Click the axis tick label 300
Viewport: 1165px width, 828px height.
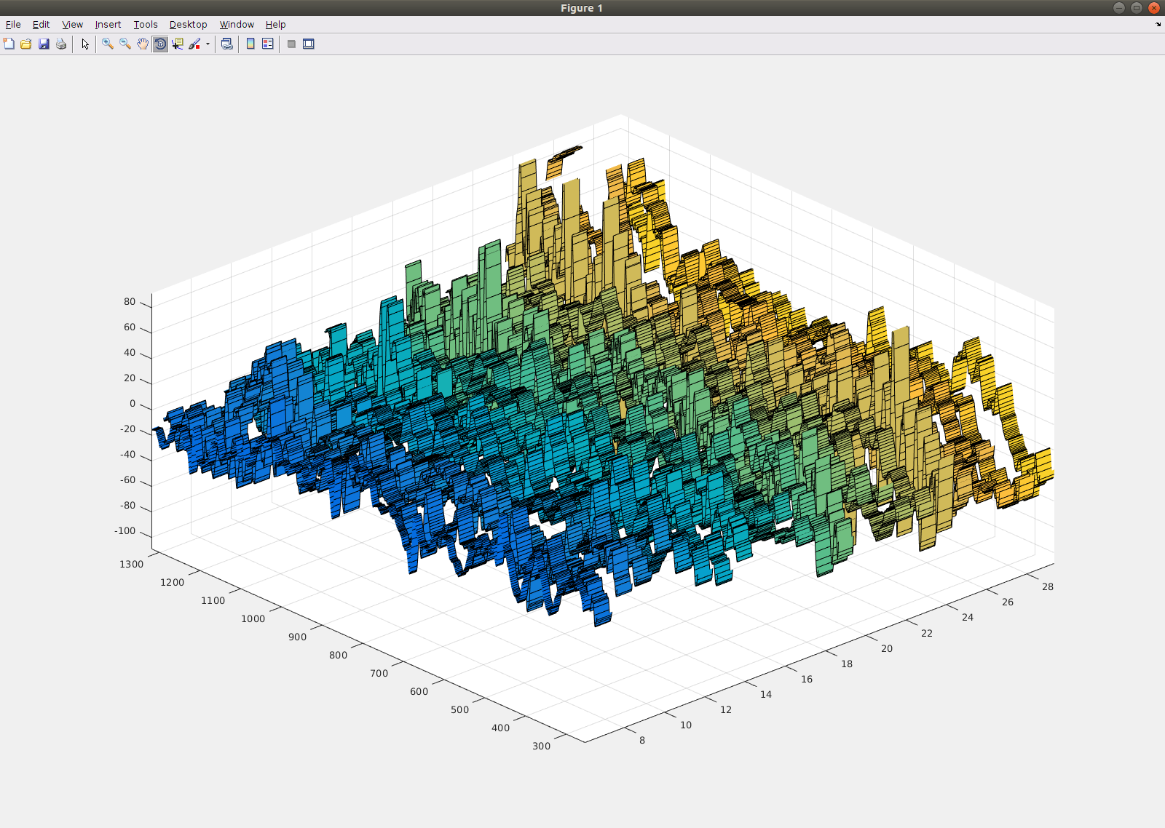click(x=542, y=746)
